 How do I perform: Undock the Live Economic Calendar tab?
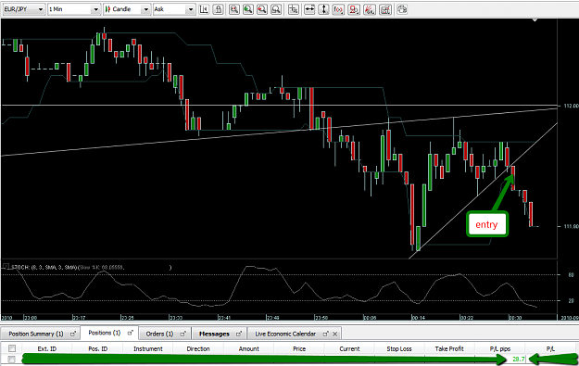pyautogui.click(x=325, y=334)
